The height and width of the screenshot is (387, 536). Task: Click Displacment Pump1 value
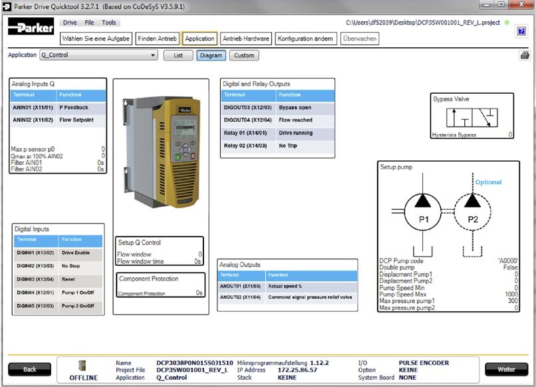(x=516, y=274)
